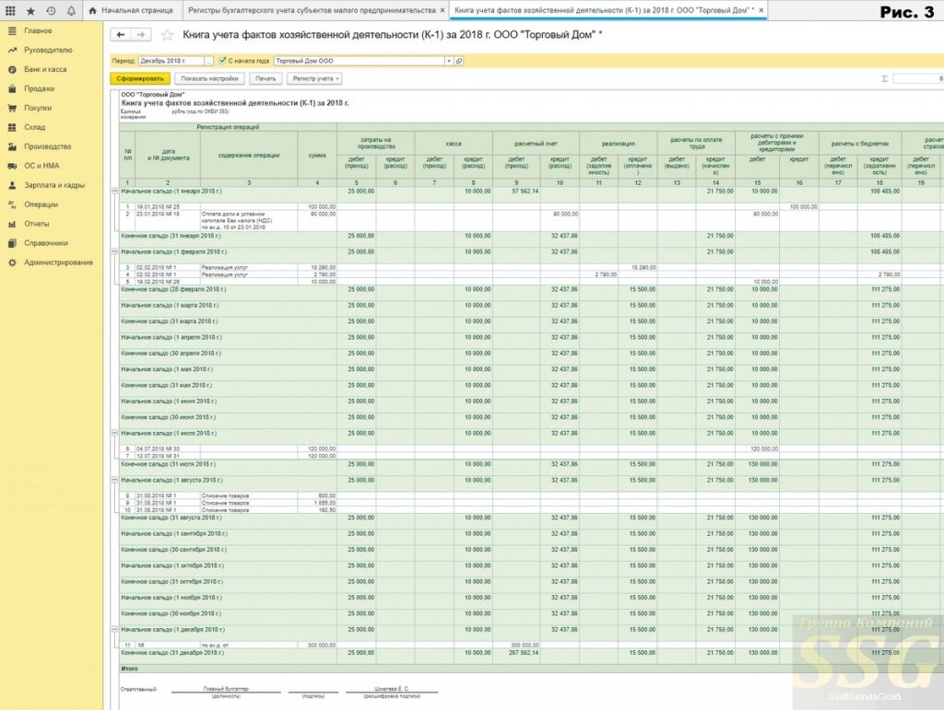Open Банк и касса section
944x710 pixels.
pyautogui.click(x=45, y=69)
